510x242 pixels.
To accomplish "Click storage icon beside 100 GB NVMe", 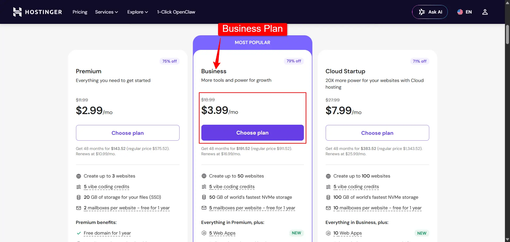I will (x=328, y=197).
